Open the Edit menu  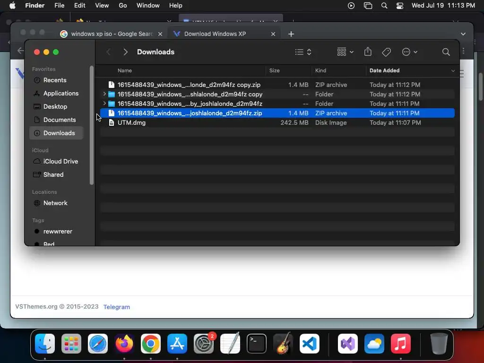point(79,6)
